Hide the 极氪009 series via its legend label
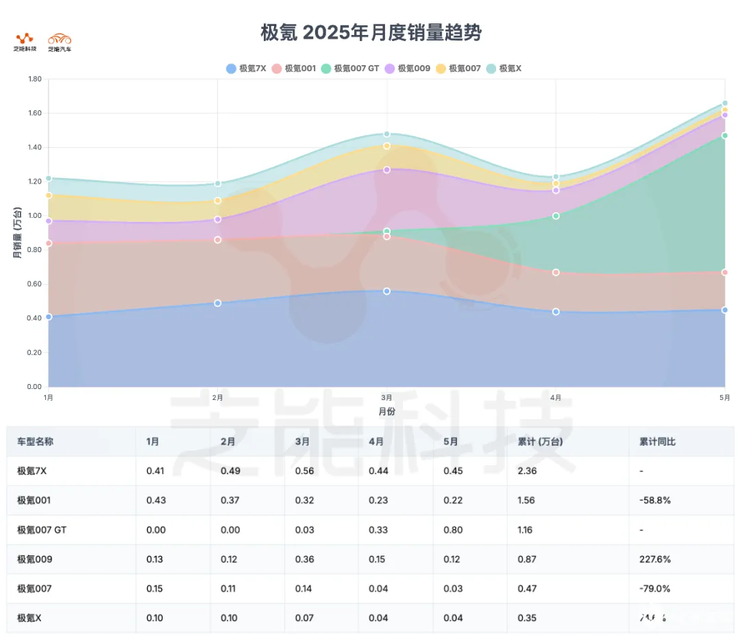 [x=414, y=68]
